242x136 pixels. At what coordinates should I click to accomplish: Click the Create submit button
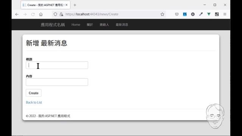point(34,93)
